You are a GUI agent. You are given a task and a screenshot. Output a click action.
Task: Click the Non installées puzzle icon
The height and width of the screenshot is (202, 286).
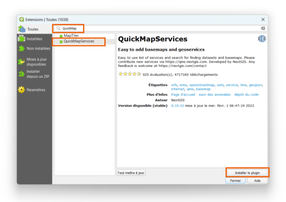point(22,48)
